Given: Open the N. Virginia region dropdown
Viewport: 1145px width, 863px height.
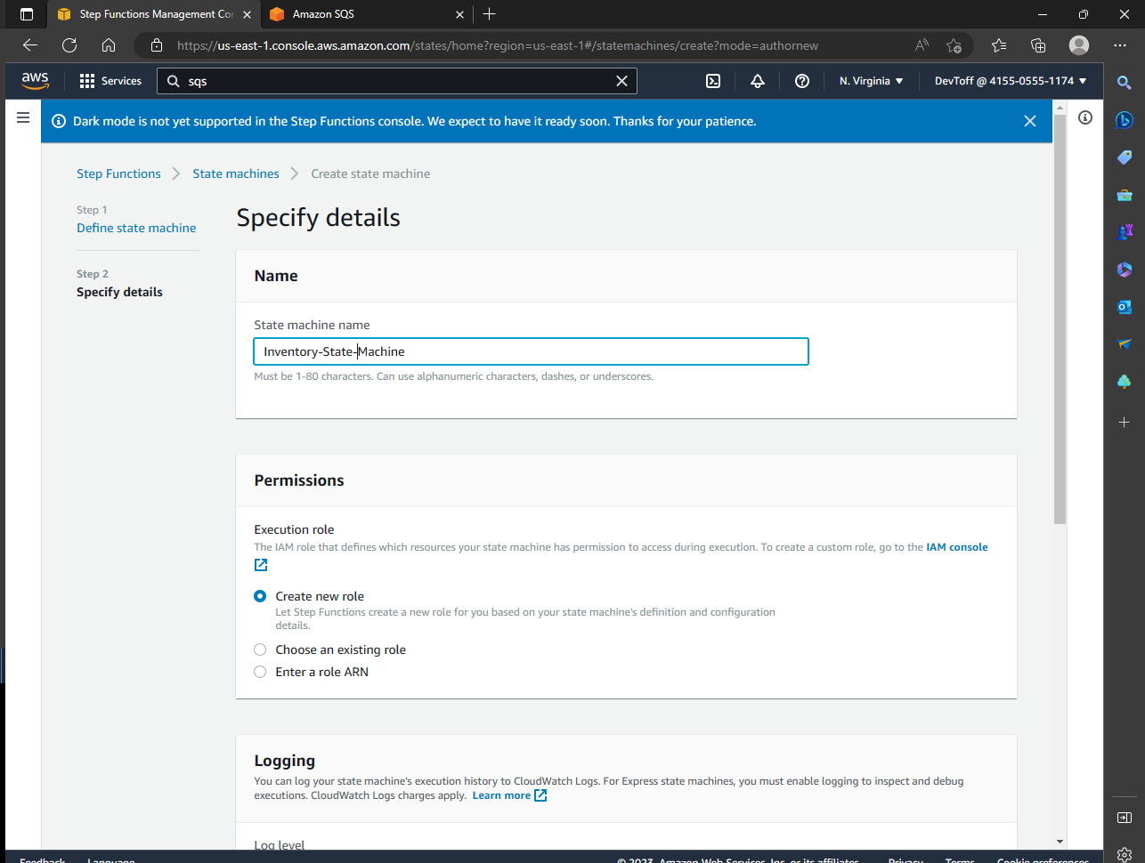Looking at the screenshot, I should point(870,80).
